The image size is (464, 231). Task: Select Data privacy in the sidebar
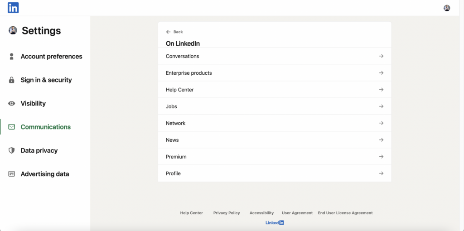pos(39,151)
